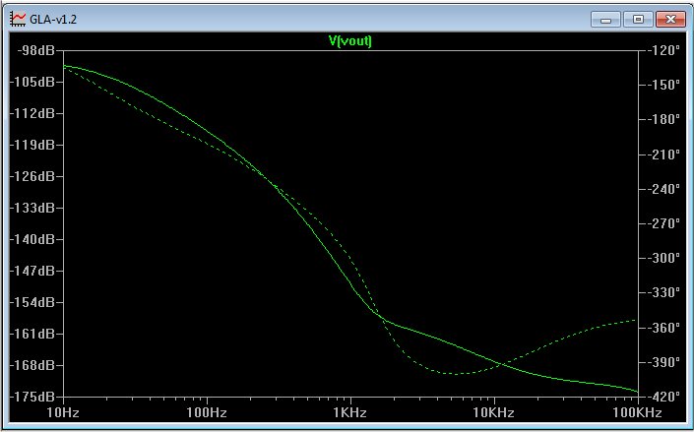Image resolution: width=694 pixels, height=432 pixels.
Task: Click the -140dB magnitude axis label
Action: coord(32,239)
